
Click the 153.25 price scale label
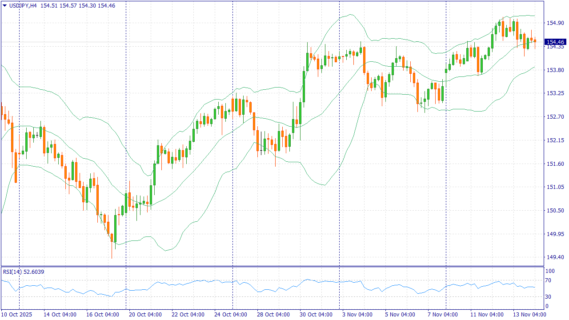pos(555,93)
